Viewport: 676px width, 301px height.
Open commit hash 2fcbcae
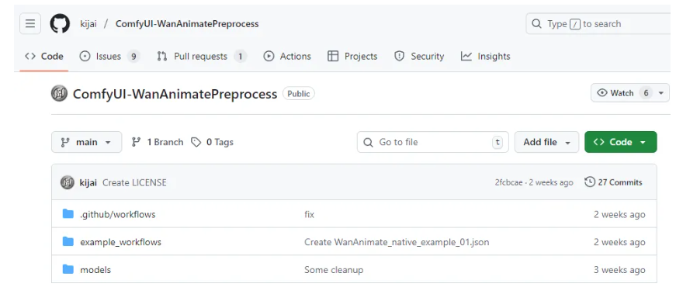[x=508, y=182]
